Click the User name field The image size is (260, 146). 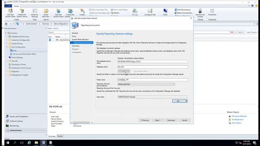click(152, 97)
